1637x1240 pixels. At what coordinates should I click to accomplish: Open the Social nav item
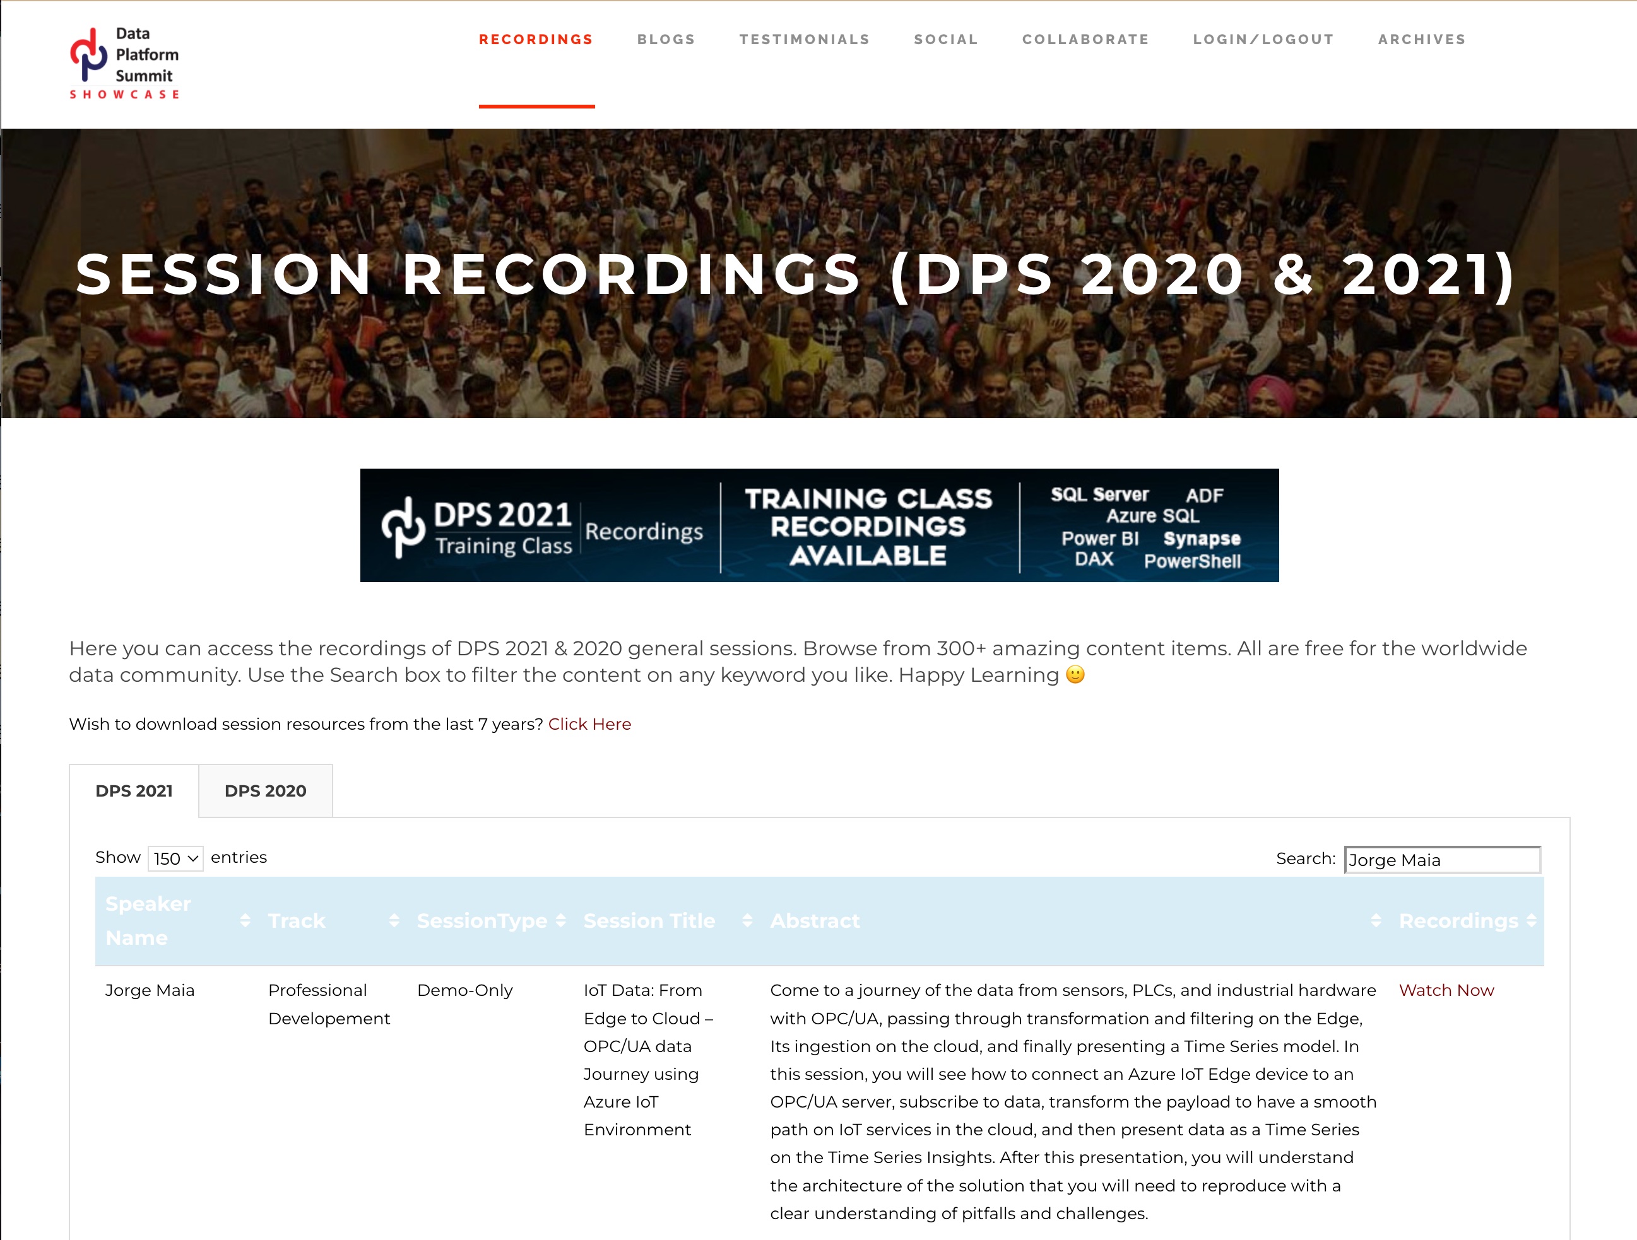[x=946, y=40]
